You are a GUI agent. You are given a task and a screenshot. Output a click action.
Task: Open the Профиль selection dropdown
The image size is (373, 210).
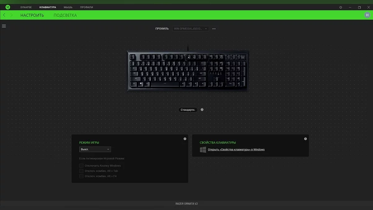[190, 29]
